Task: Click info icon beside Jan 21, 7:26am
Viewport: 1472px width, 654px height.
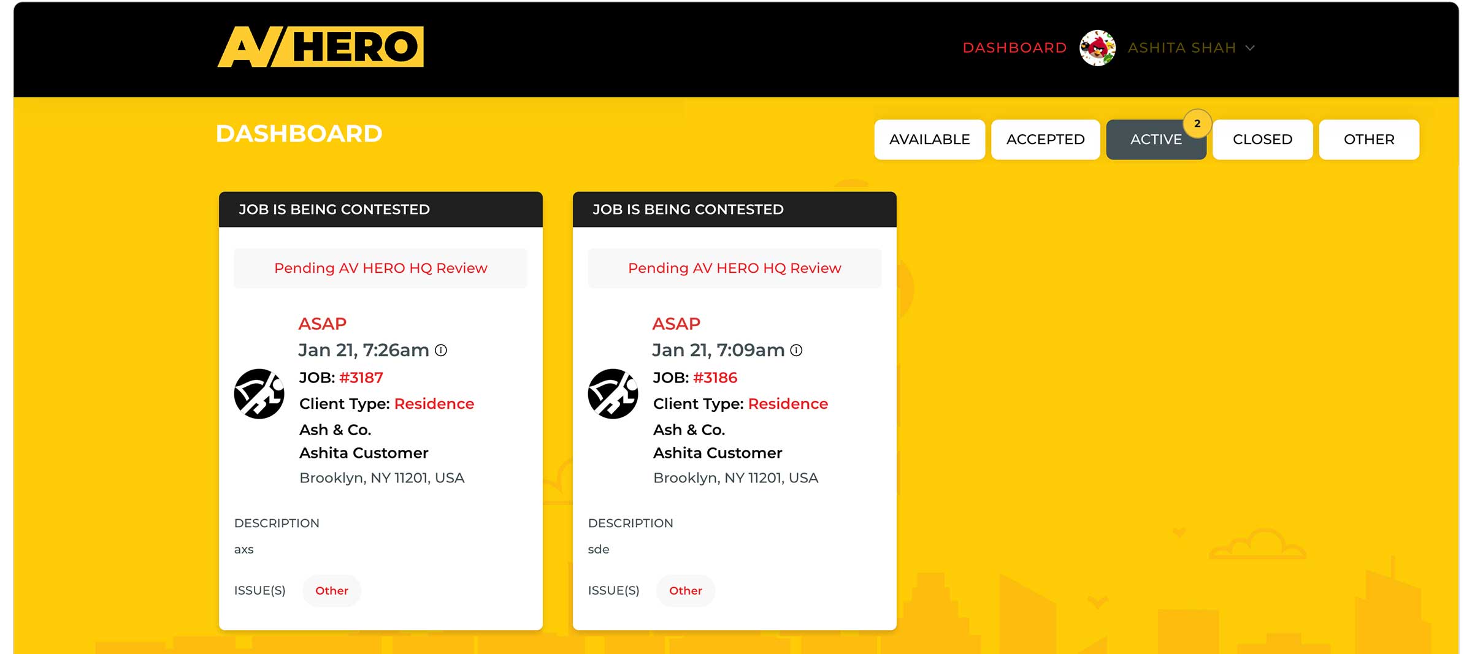Action: (x=441, y=350)
